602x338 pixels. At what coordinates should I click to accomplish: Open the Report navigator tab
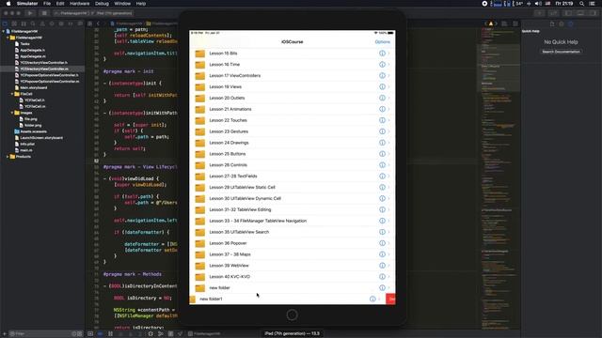tap(80, 23)
